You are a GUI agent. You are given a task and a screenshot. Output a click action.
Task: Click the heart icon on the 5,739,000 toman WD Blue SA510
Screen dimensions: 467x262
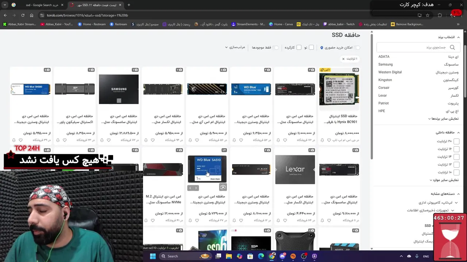tap(197, 220)
